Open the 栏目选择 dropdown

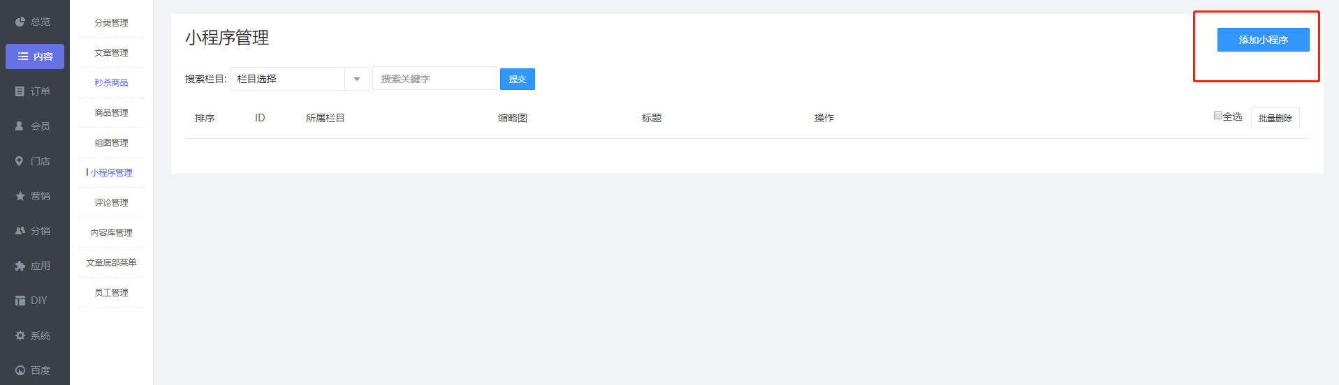point(299,79)
